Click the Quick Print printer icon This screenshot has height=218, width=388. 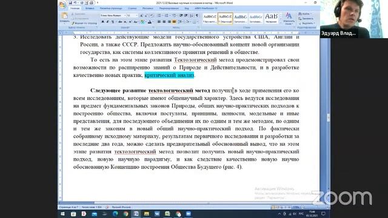pyautogui.click(x=92, y=2)
